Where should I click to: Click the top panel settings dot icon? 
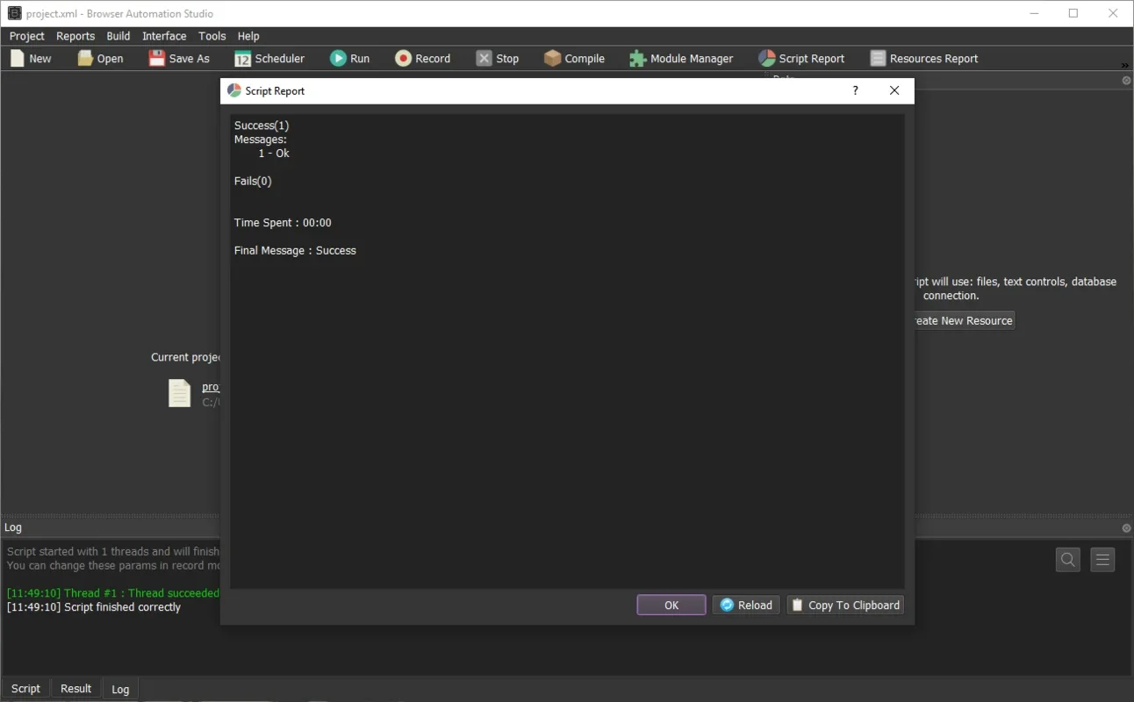pos(1126,80)
